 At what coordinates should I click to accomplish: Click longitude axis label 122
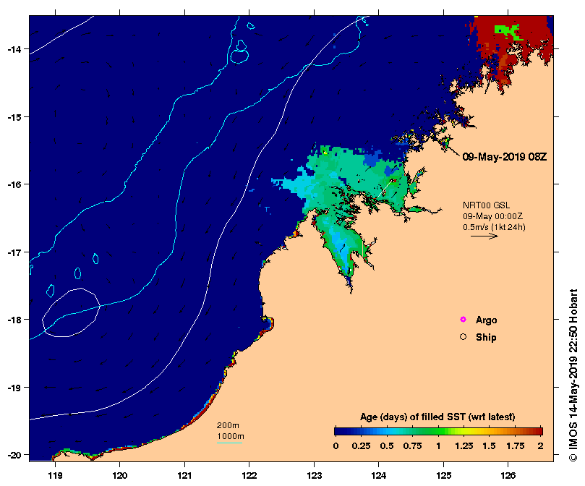249,476
